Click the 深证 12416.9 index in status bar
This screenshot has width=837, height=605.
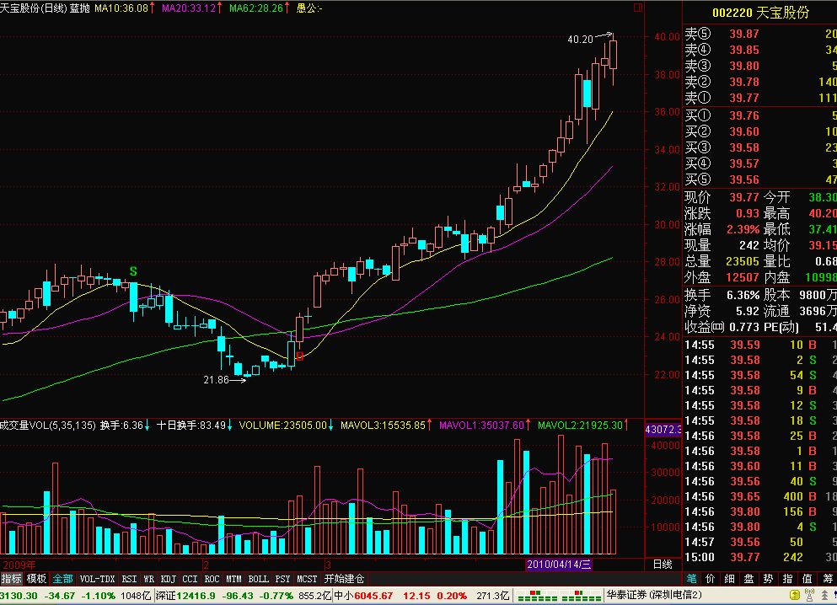(x=185, y=596)
